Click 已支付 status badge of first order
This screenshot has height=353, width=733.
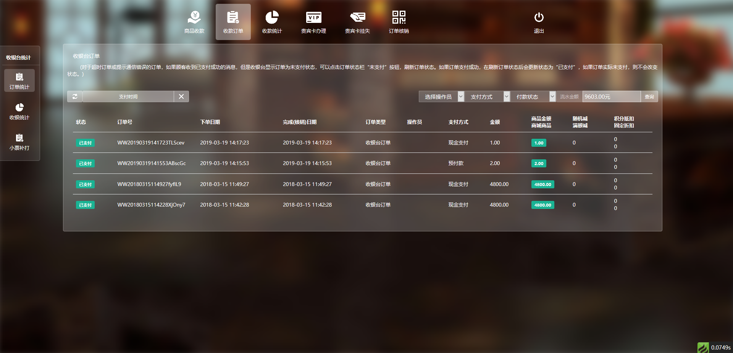(x=85, y=143)
